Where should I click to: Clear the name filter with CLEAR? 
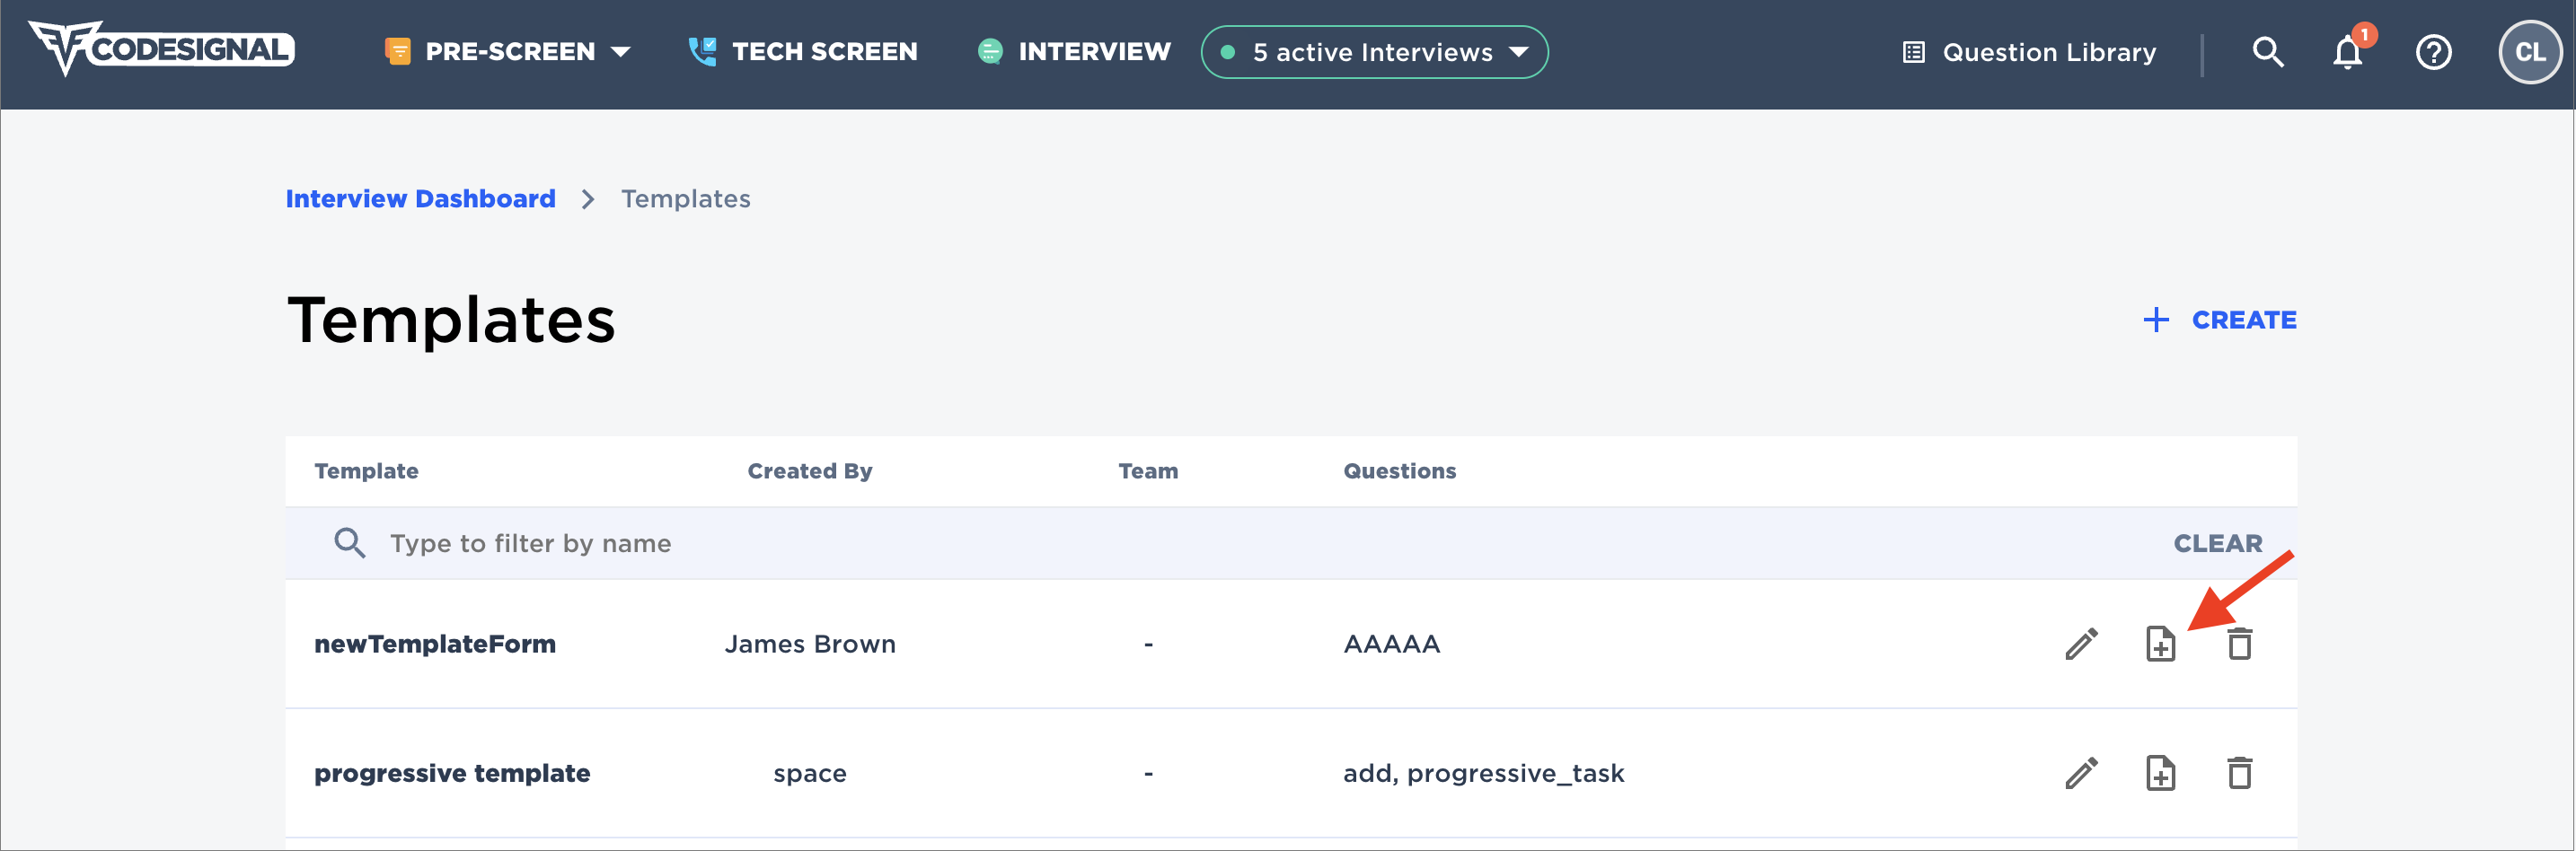tap(2217, 543)
